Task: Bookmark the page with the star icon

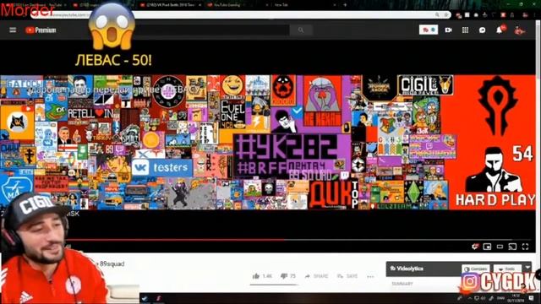Action: (445, 15)
